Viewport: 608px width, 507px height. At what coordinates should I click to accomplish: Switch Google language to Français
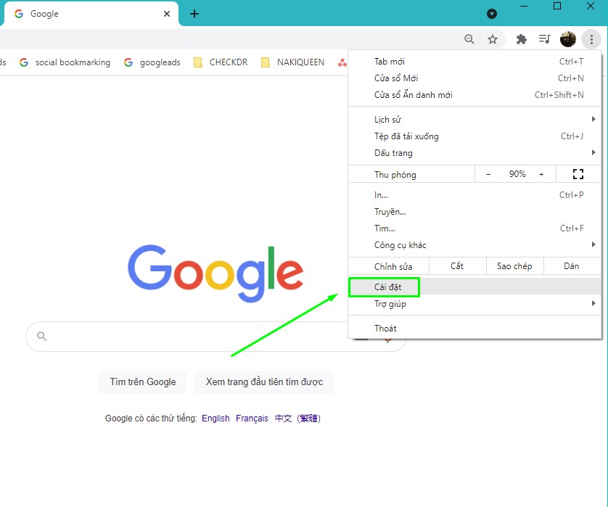(x=252, y=419)
